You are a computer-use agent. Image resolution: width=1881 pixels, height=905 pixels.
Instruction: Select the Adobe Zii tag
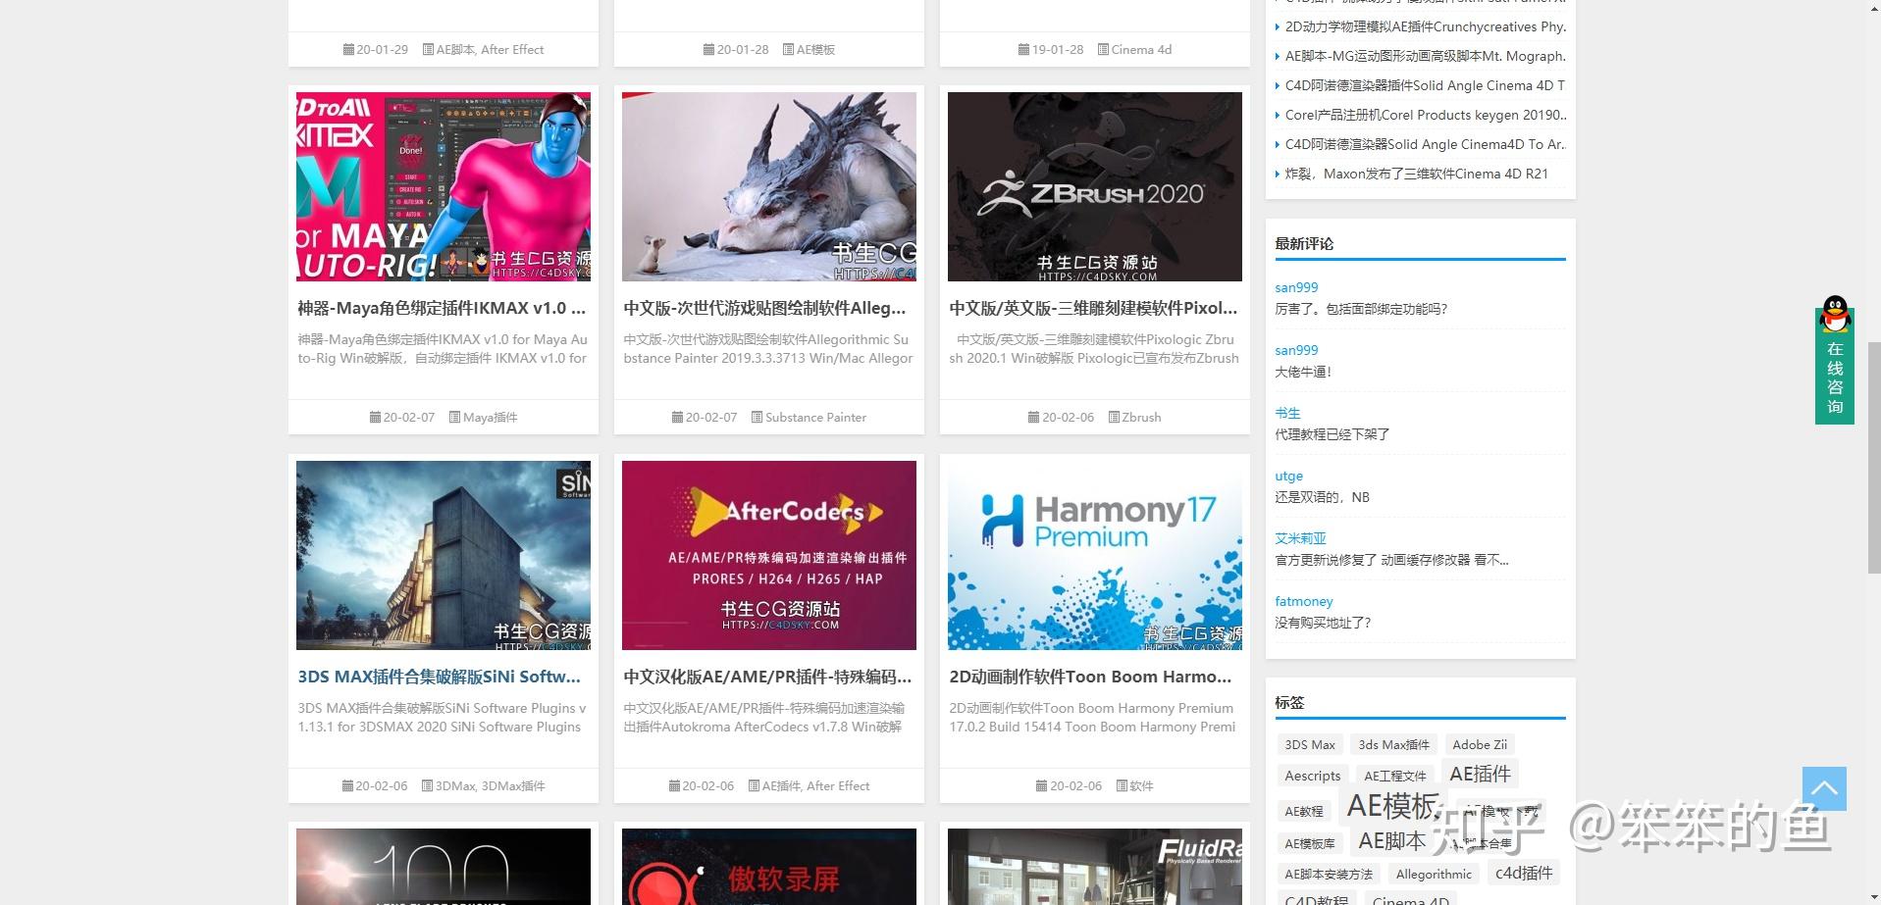[1479, 744]
